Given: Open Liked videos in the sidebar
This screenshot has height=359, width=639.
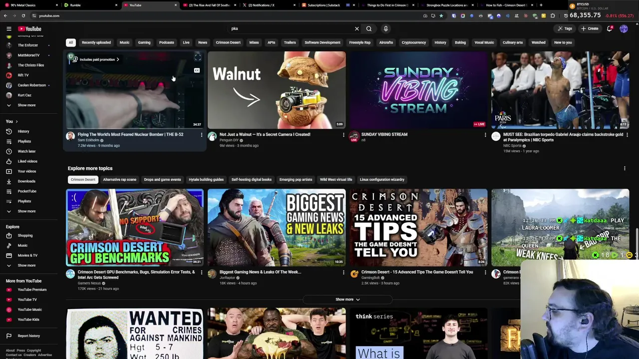Looking at the screenshot, I should 27,161.
